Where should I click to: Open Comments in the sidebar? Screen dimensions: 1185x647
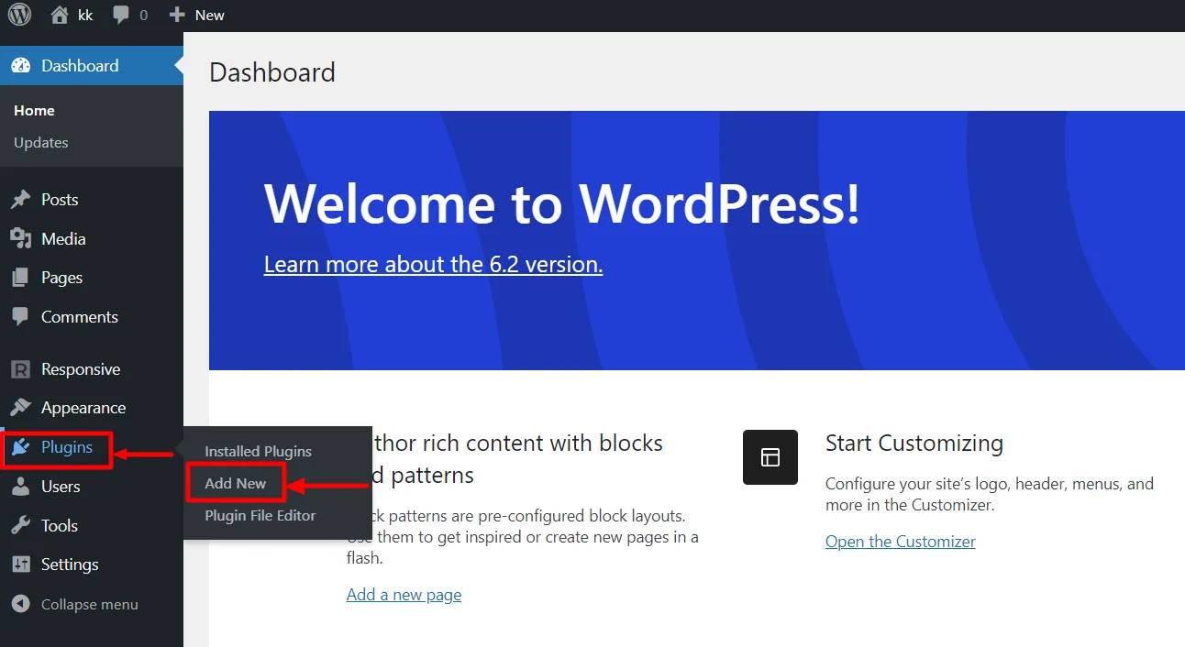click(x=92, y=317)
